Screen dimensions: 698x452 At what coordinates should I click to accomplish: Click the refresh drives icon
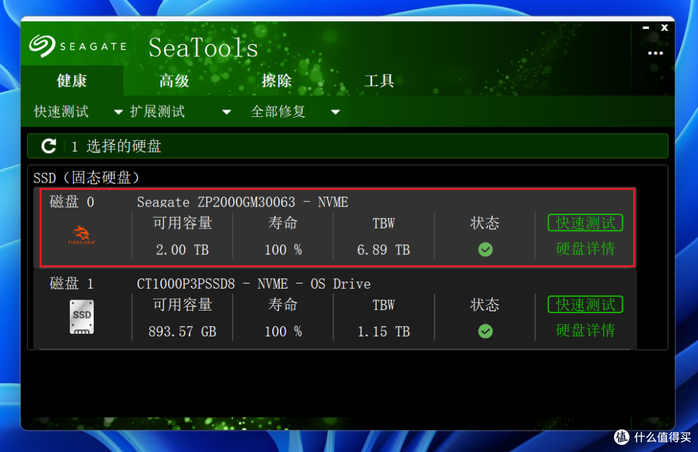tap(48, 146)
